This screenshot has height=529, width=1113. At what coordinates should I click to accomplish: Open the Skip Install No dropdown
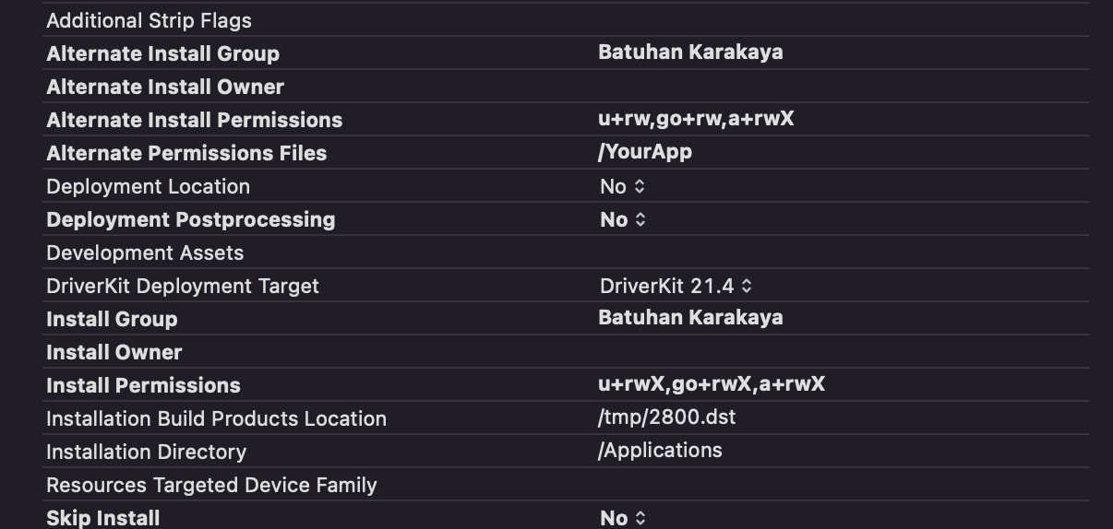click(623, 518)
